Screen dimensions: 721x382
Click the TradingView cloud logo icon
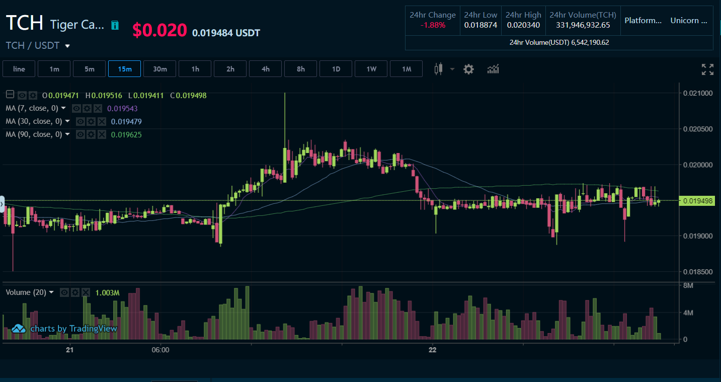(x=19, y=329)
